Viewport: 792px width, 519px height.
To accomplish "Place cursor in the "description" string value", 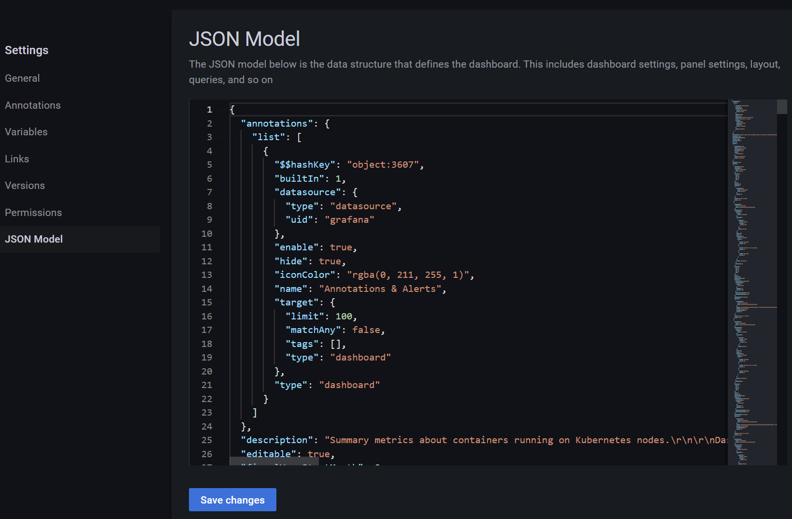I will pyautogui.click(x=483, y=440).
